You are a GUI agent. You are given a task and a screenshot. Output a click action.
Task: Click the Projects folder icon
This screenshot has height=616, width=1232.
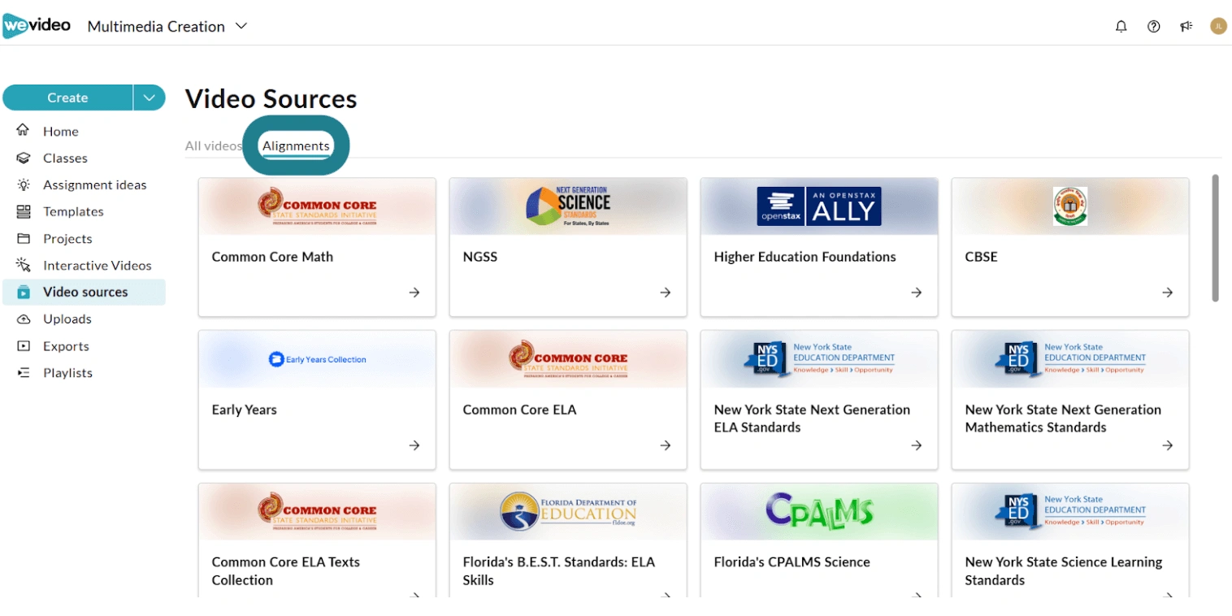[x=24, y=238]
